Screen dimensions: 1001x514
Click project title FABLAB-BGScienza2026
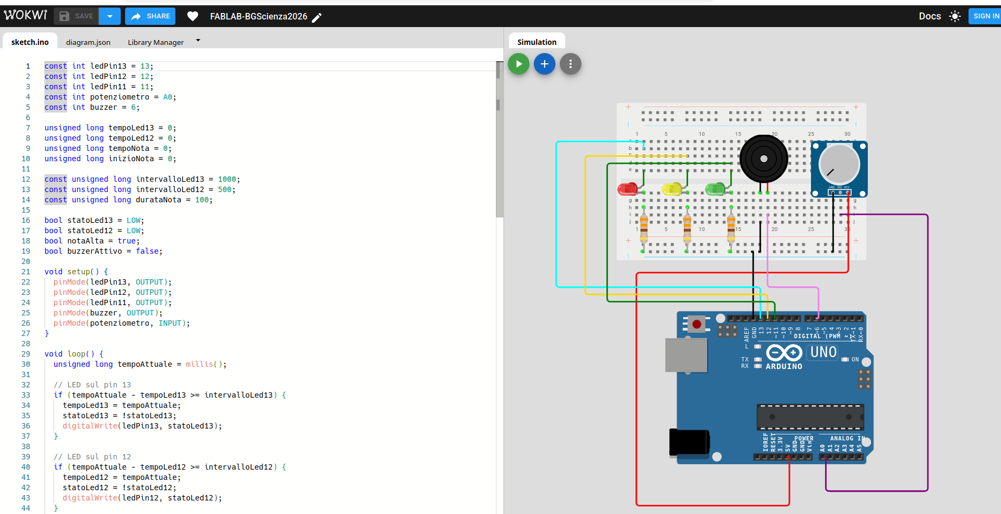click(259, 17)
